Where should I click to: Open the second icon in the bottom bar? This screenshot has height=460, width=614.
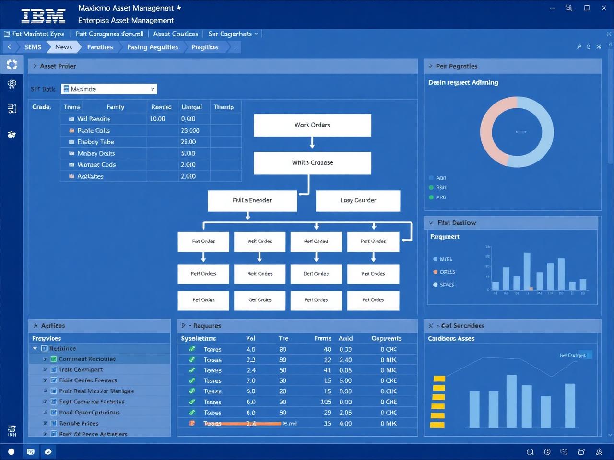tap(31, 451)
